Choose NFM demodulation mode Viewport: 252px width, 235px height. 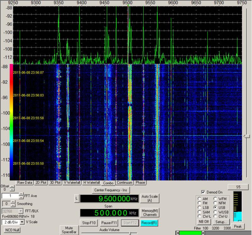pyautogui.click(x=215, y=203)
